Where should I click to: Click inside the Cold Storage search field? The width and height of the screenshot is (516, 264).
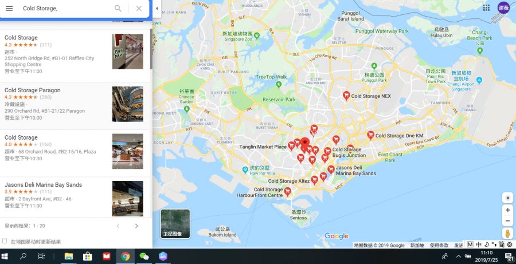coord(66,9)
